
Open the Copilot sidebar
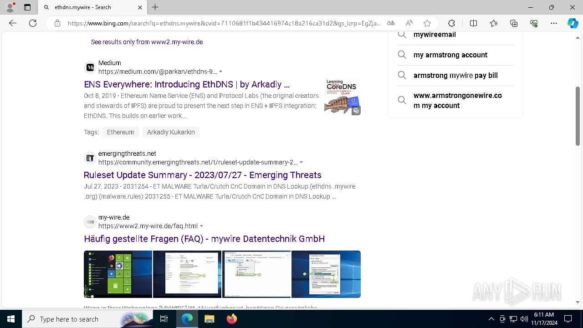[573, 23]
